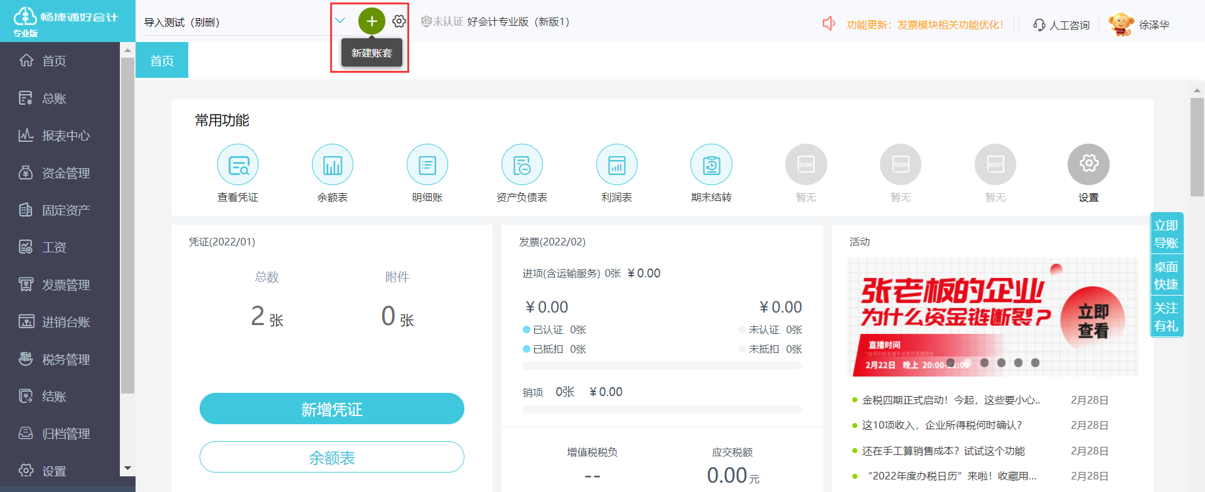The height and width of the screenshot is (492, 1205).
Task: Open the 查看凭证 shortcut icon
Action: pos(238,165)
